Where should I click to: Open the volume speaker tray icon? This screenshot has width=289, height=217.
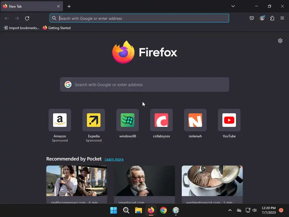pos(255,210)
